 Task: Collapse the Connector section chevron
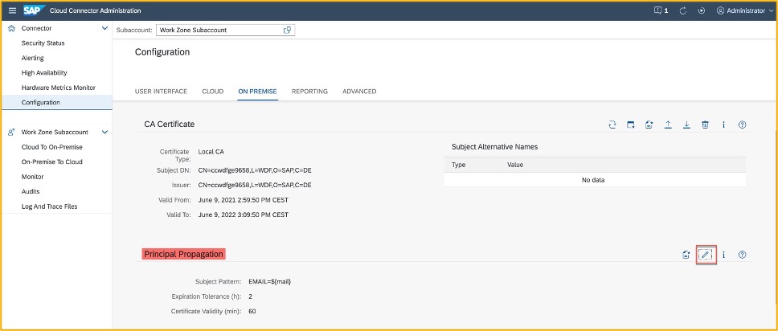(104, 28)
